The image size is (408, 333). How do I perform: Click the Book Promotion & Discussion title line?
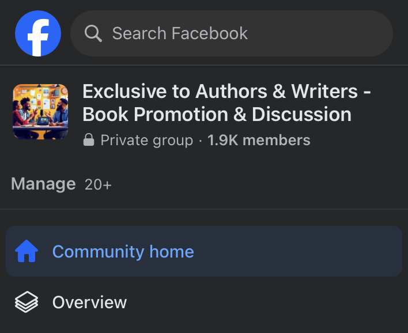[x=217, y=114]
